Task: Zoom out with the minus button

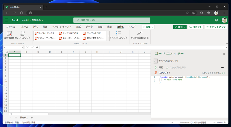Action: pyautogui.click(x=214, y=122)
